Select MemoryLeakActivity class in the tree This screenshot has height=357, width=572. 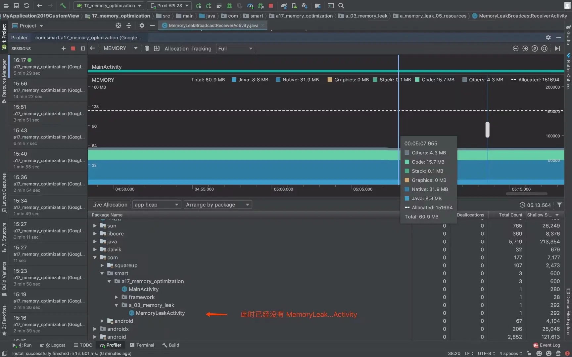pos(160,313)
